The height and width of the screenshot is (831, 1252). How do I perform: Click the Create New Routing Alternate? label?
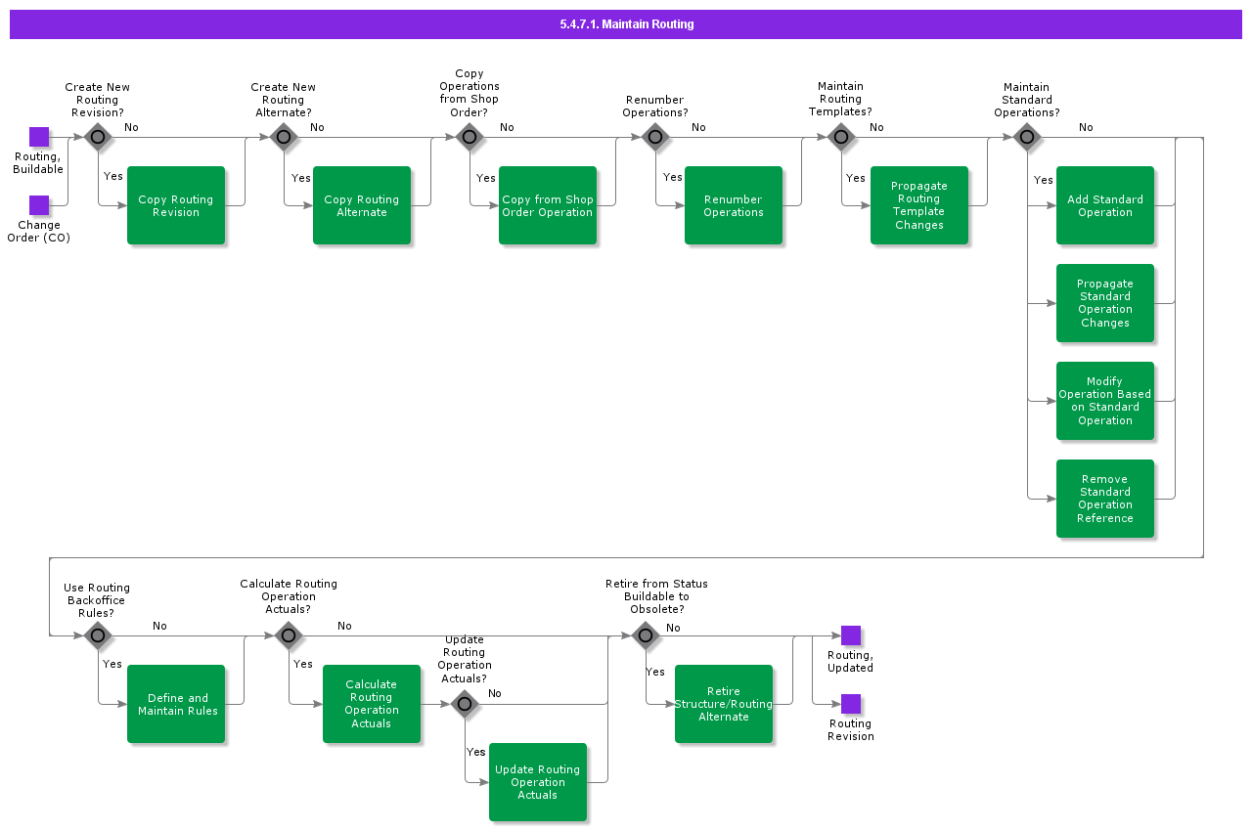coord(284,100)
